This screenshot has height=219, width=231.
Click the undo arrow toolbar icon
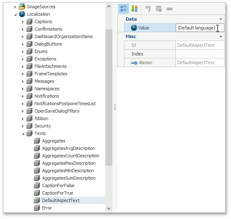pos(148,9)
